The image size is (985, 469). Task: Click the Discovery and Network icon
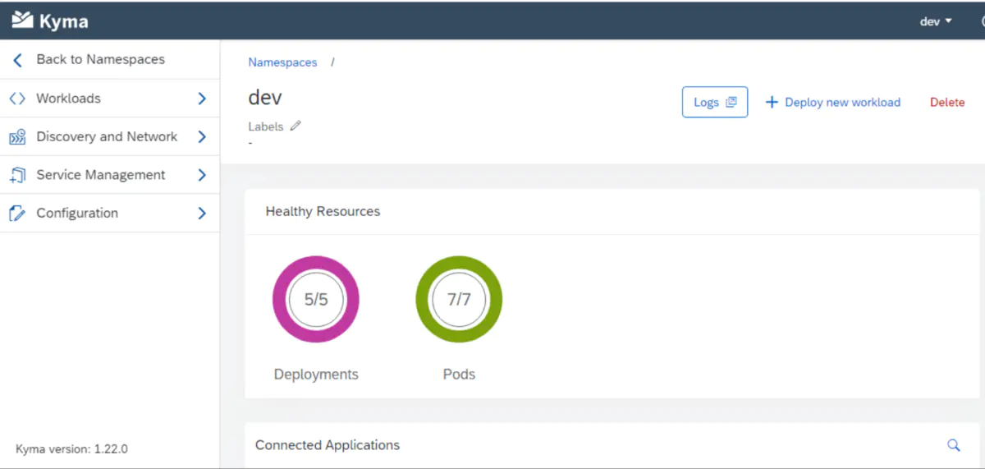[x=17, y=137]
